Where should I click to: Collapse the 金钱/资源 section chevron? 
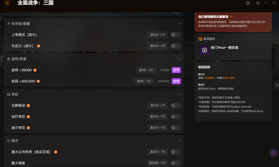pos(179,59)
